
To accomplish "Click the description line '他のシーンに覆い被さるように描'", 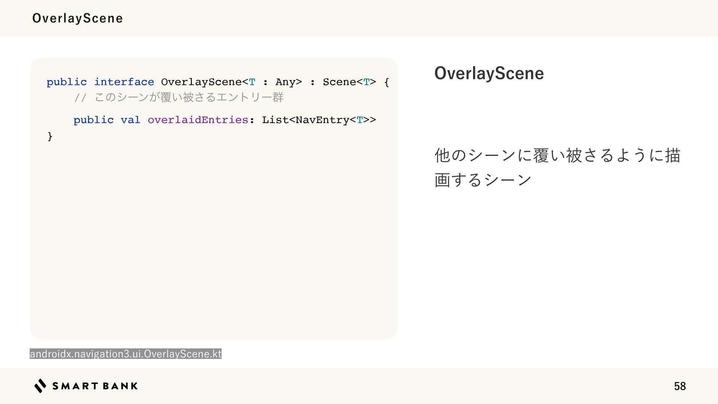I will 557,155.
